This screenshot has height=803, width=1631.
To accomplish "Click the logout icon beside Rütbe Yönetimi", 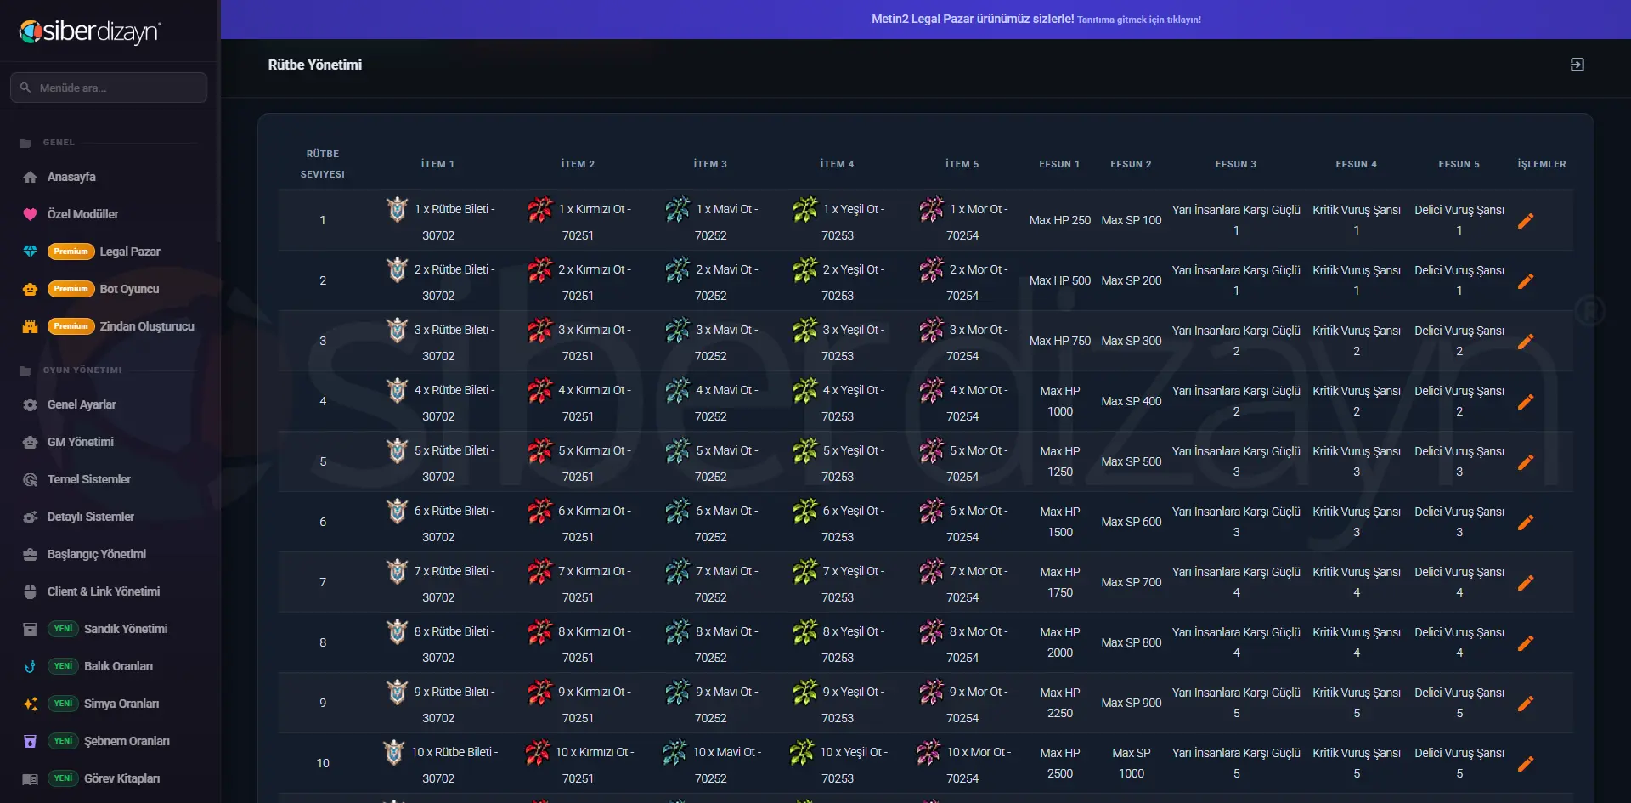I will pos(1577,65).
